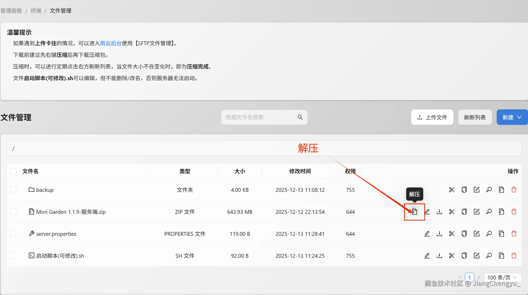This screenshot has width=528, height=295.
Task: Check the select-all checkbox in the table header
Action: 13,171
